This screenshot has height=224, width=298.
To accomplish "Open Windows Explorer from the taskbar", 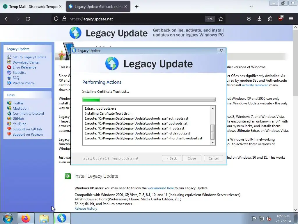I will tap(44, 218).
